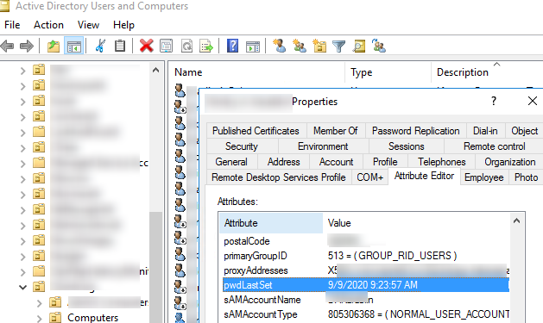Open the Employee tab
543x323 pixels.
point(484,177)
